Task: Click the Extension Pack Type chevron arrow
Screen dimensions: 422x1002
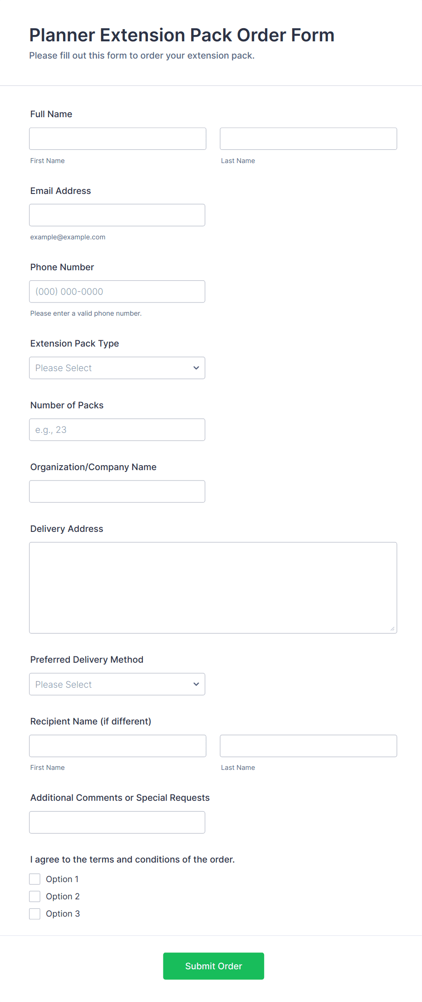Action: (x=196, y=368)
